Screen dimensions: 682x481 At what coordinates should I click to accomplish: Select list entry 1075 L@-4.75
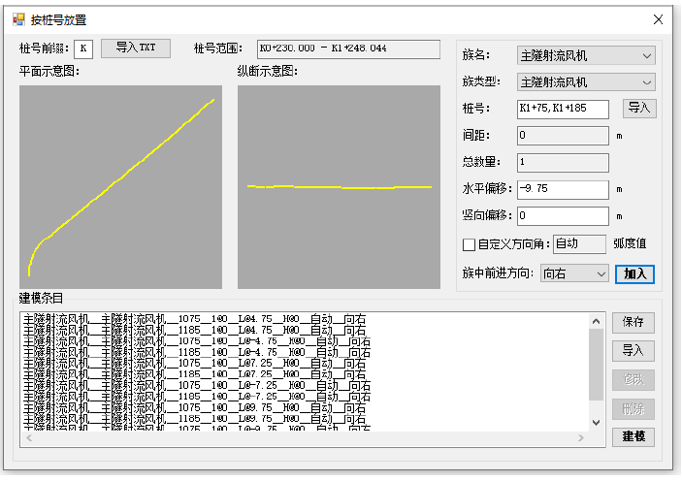point(197,341)
